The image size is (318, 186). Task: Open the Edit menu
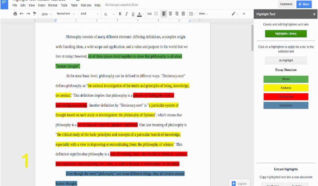[x=23, y=5]
